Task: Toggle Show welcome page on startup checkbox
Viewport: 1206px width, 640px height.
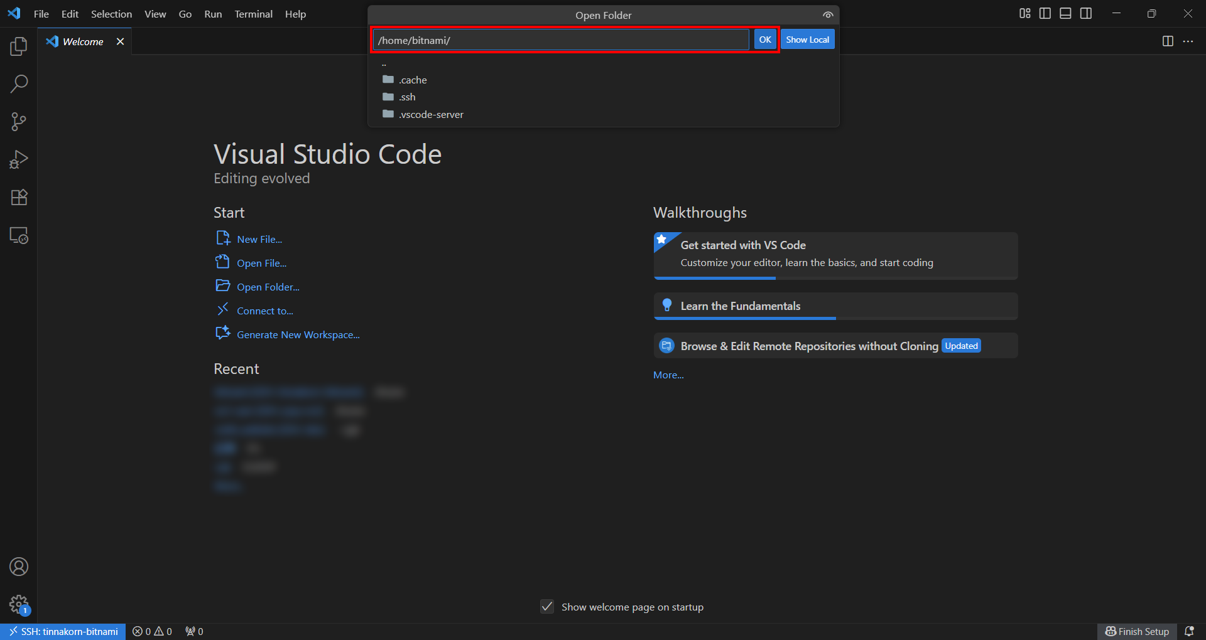Action: point(547,607)
